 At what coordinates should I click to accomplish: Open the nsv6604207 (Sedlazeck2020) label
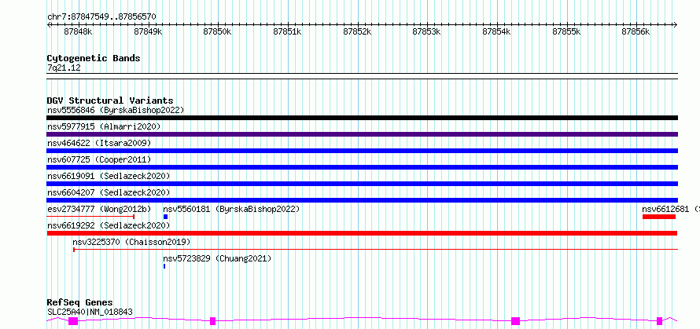point(109,192)
